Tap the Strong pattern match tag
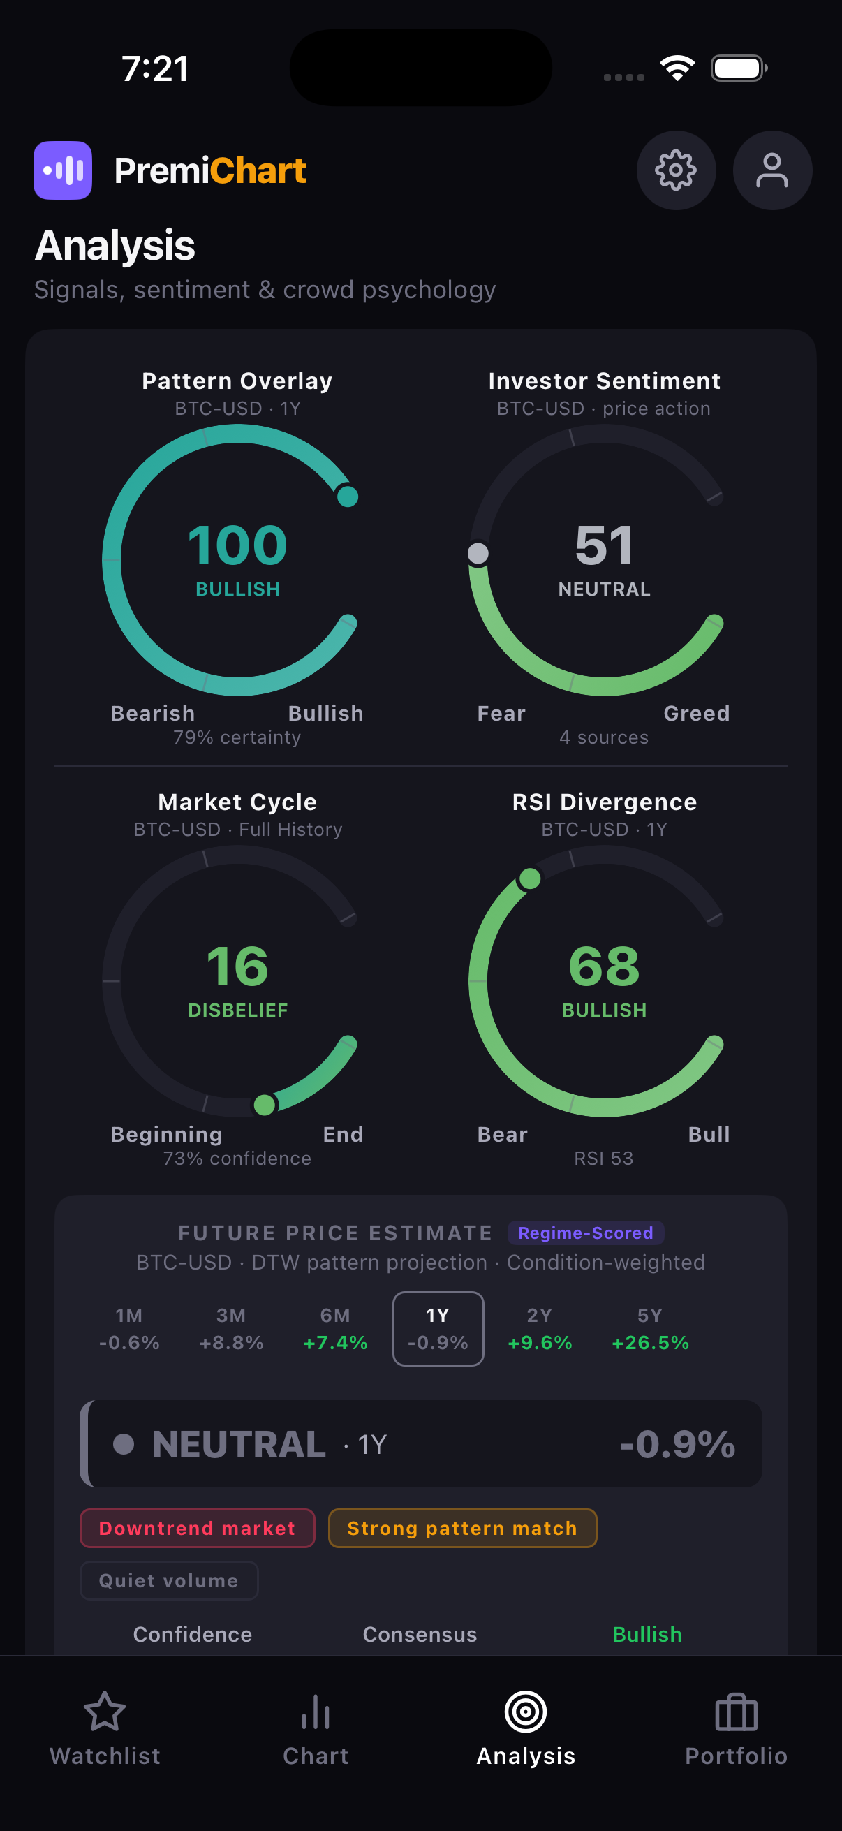 [463, 1527]
